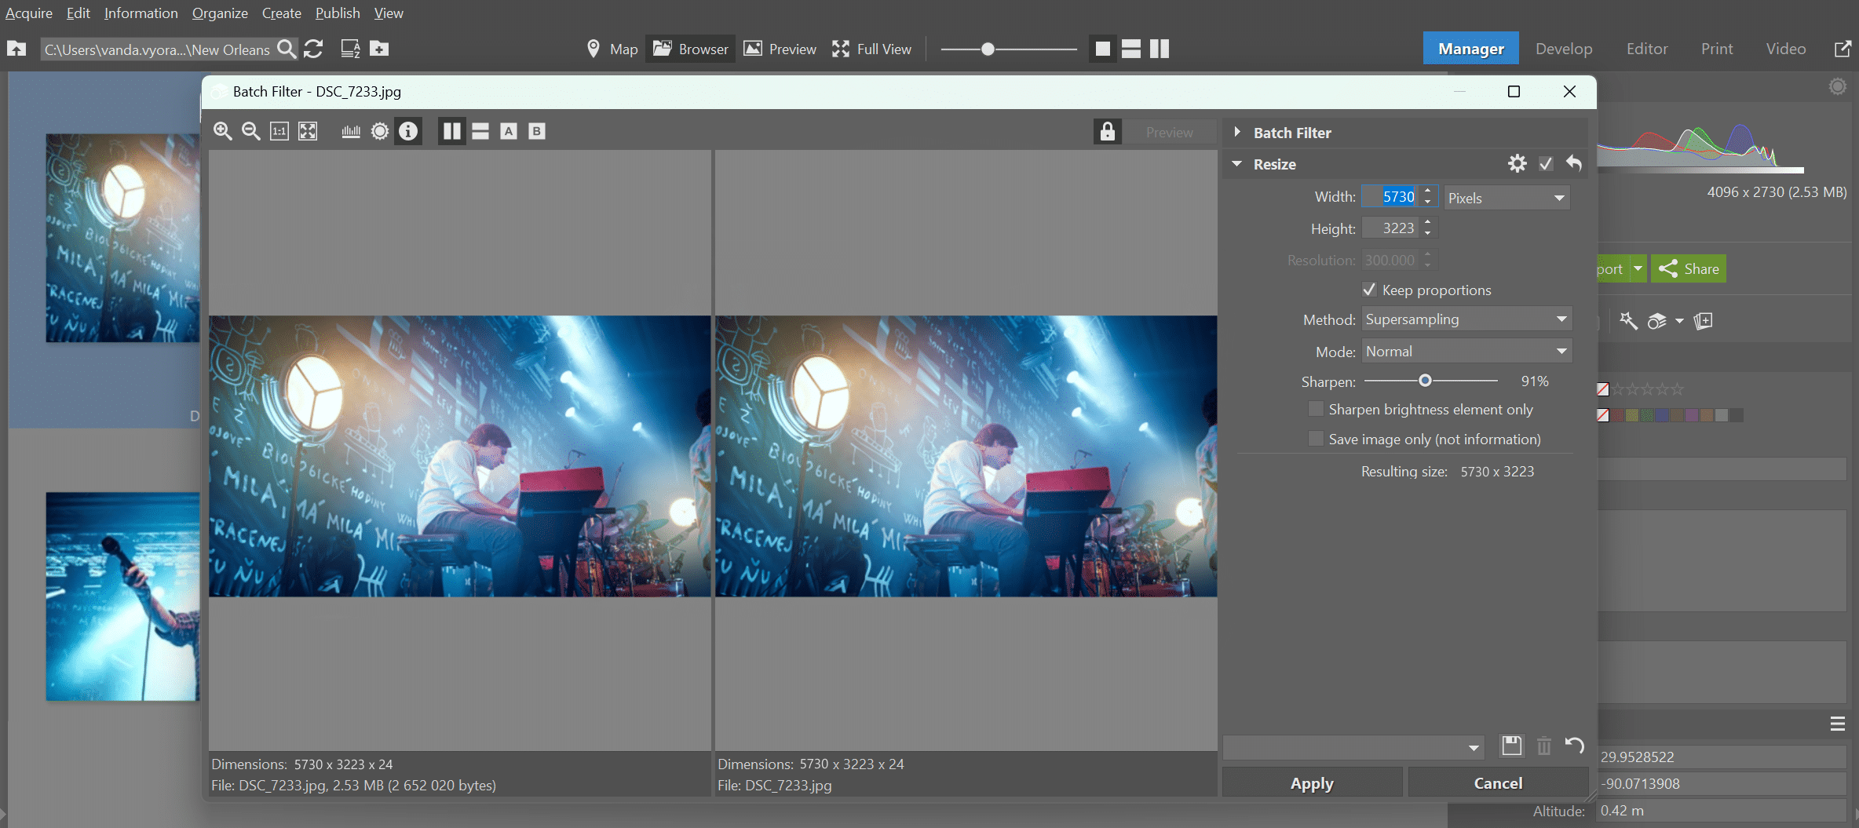
Task: Switch to the Editor module tab
Action: 1647,49
